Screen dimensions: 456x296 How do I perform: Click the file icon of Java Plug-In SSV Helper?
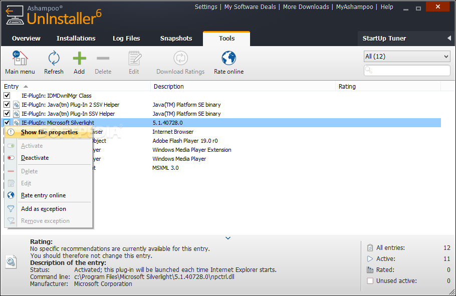pos(16,114)
